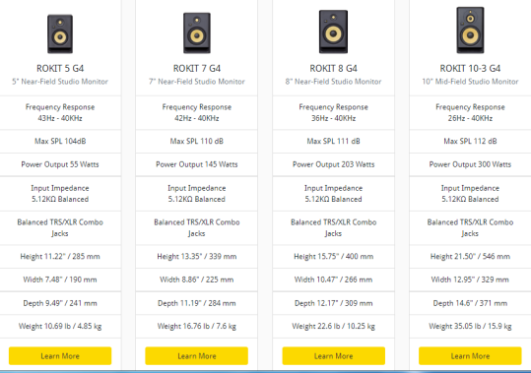The image size is (531, 373).
Task: Click the '36Hz - 40KHz' frequency response value
Action: (334, 118)
